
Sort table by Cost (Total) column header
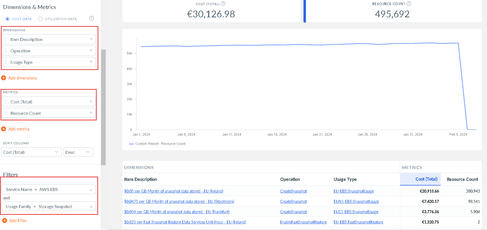[x=426, y=179]
